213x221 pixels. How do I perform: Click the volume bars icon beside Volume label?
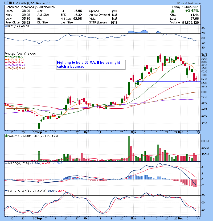(6, 136)
